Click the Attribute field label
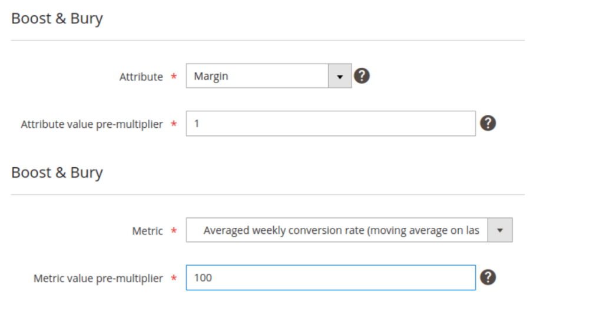Screen dimensions: 603x328 [141, 77]
